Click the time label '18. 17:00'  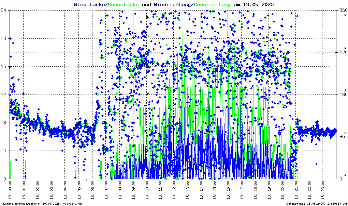click(242, 190)
